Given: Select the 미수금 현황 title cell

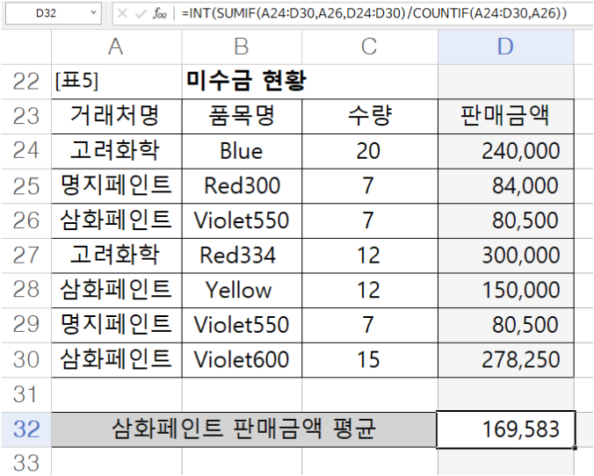Looking at the screenshot, I should [246, 82].
